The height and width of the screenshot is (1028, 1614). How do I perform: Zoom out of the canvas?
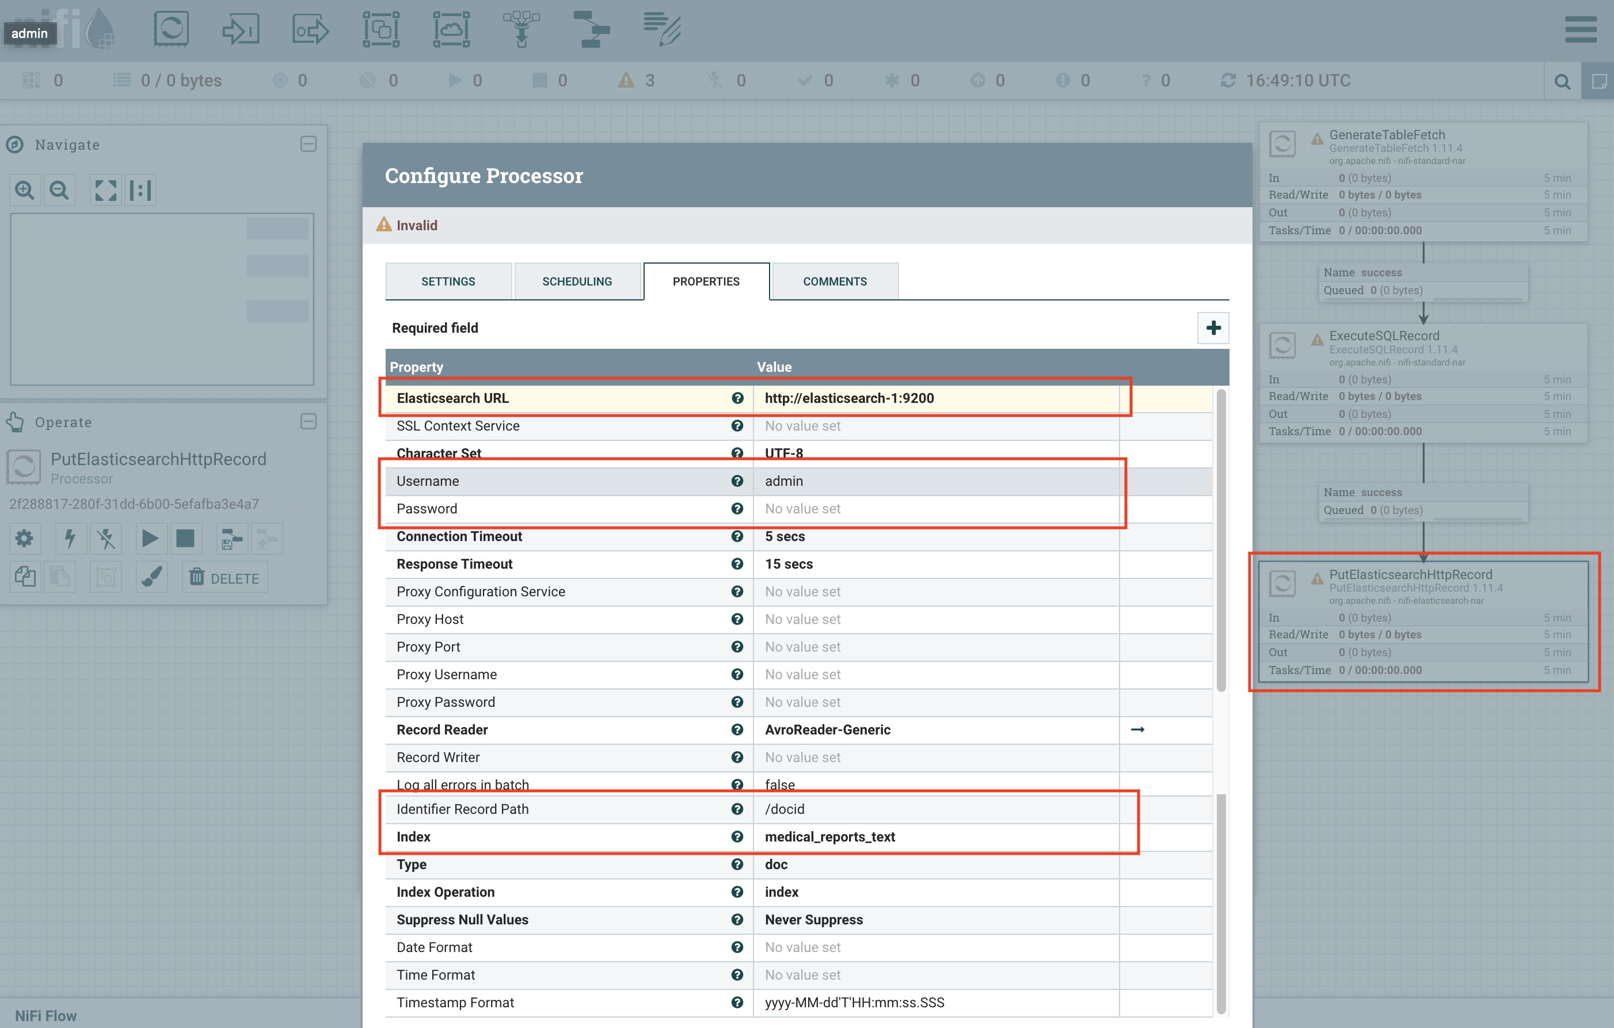coord(60,191)
